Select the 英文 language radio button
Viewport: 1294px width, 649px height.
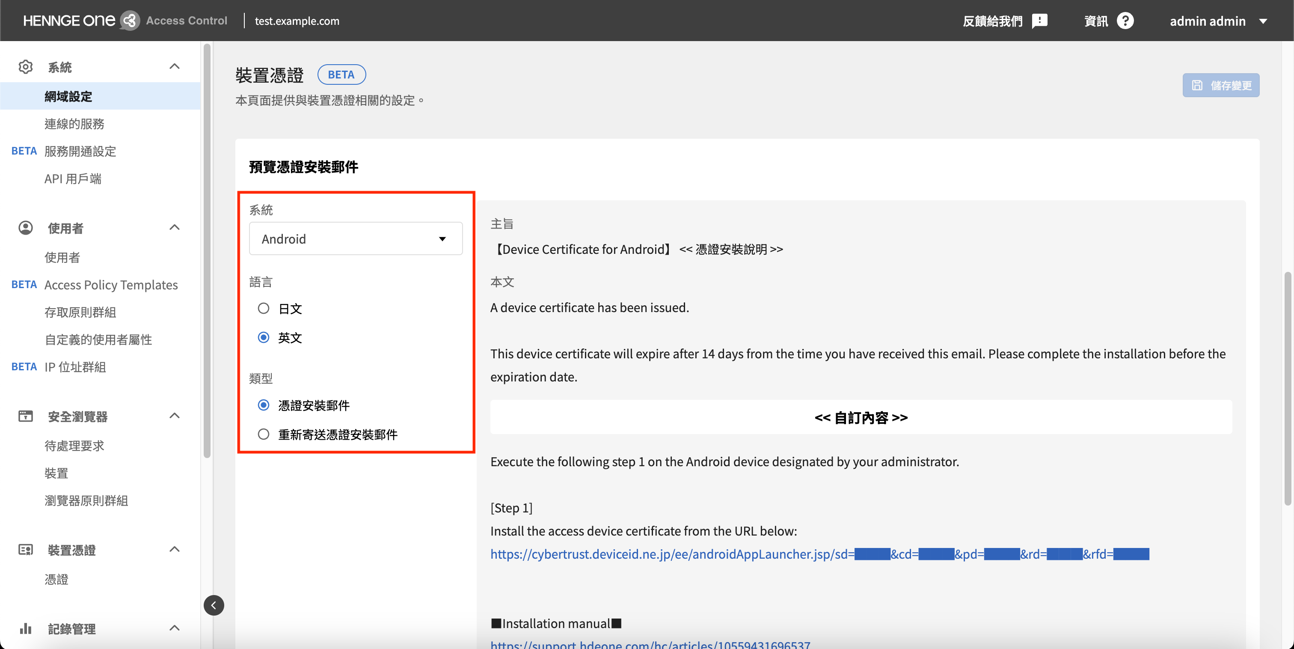pos(263,337)
